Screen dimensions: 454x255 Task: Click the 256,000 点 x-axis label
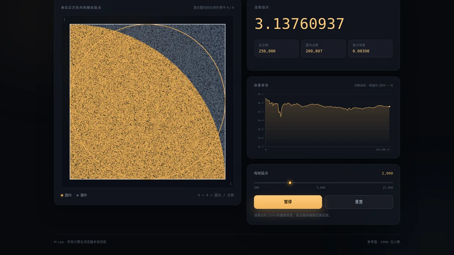coord(382,150)
